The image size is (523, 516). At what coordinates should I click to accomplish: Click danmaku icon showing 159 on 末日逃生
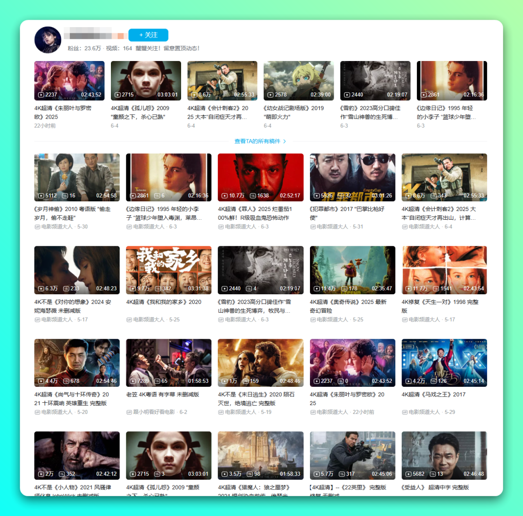point(246,381)
